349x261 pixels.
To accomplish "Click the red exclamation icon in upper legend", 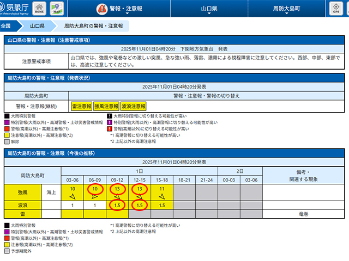I will point(109,129).
